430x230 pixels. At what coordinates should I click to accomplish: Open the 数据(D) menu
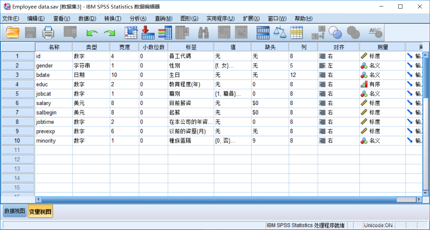tap(87, 18)
